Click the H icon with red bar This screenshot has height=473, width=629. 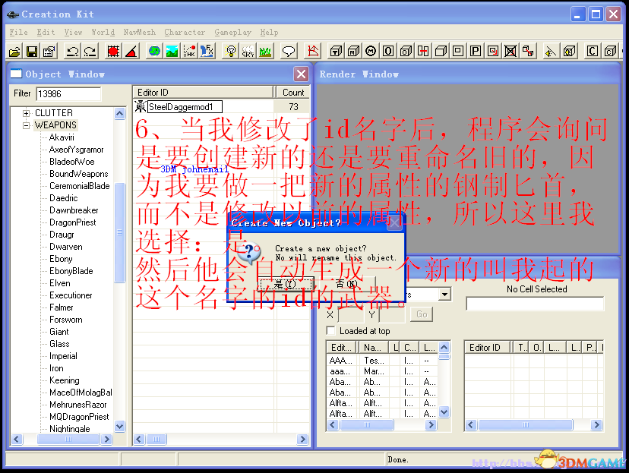[423, 52]
